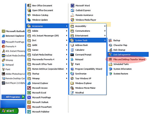
Task: Click the Disk Defragmenter icon
Action: coord(110,54)
